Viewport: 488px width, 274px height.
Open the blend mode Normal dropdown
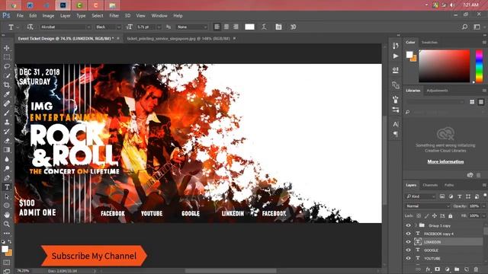[x=428, y=206]
